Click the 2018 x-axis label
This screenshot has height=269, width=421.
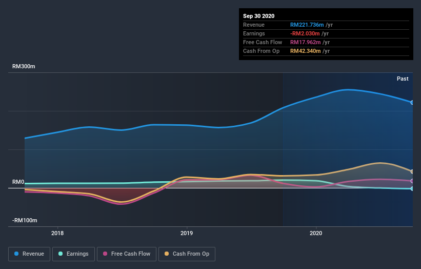57,233
